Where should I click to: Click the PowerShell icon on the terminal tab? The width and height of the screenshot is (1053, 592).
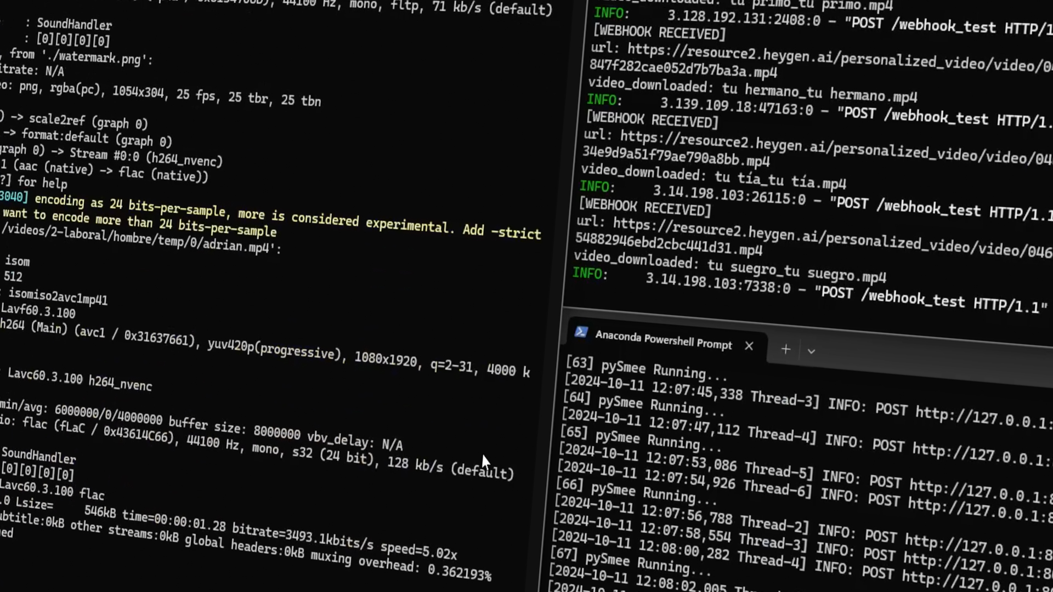pyautogui.click(x=581, y=332)
